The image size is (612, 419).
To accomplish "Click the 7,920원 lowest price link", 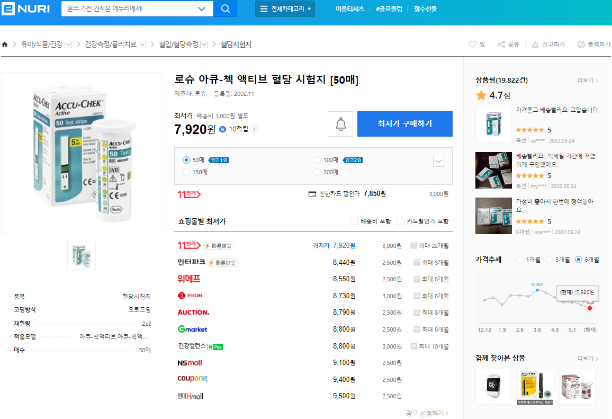I will click(x=344, y=246).
